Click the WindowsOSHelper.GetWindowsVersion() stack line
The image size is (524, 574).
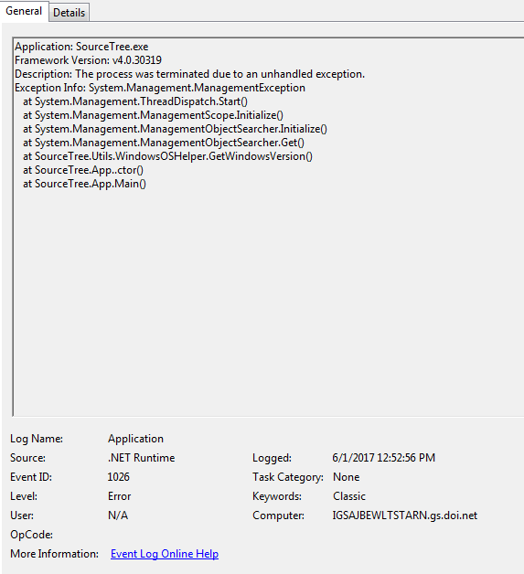coord(167,156)
